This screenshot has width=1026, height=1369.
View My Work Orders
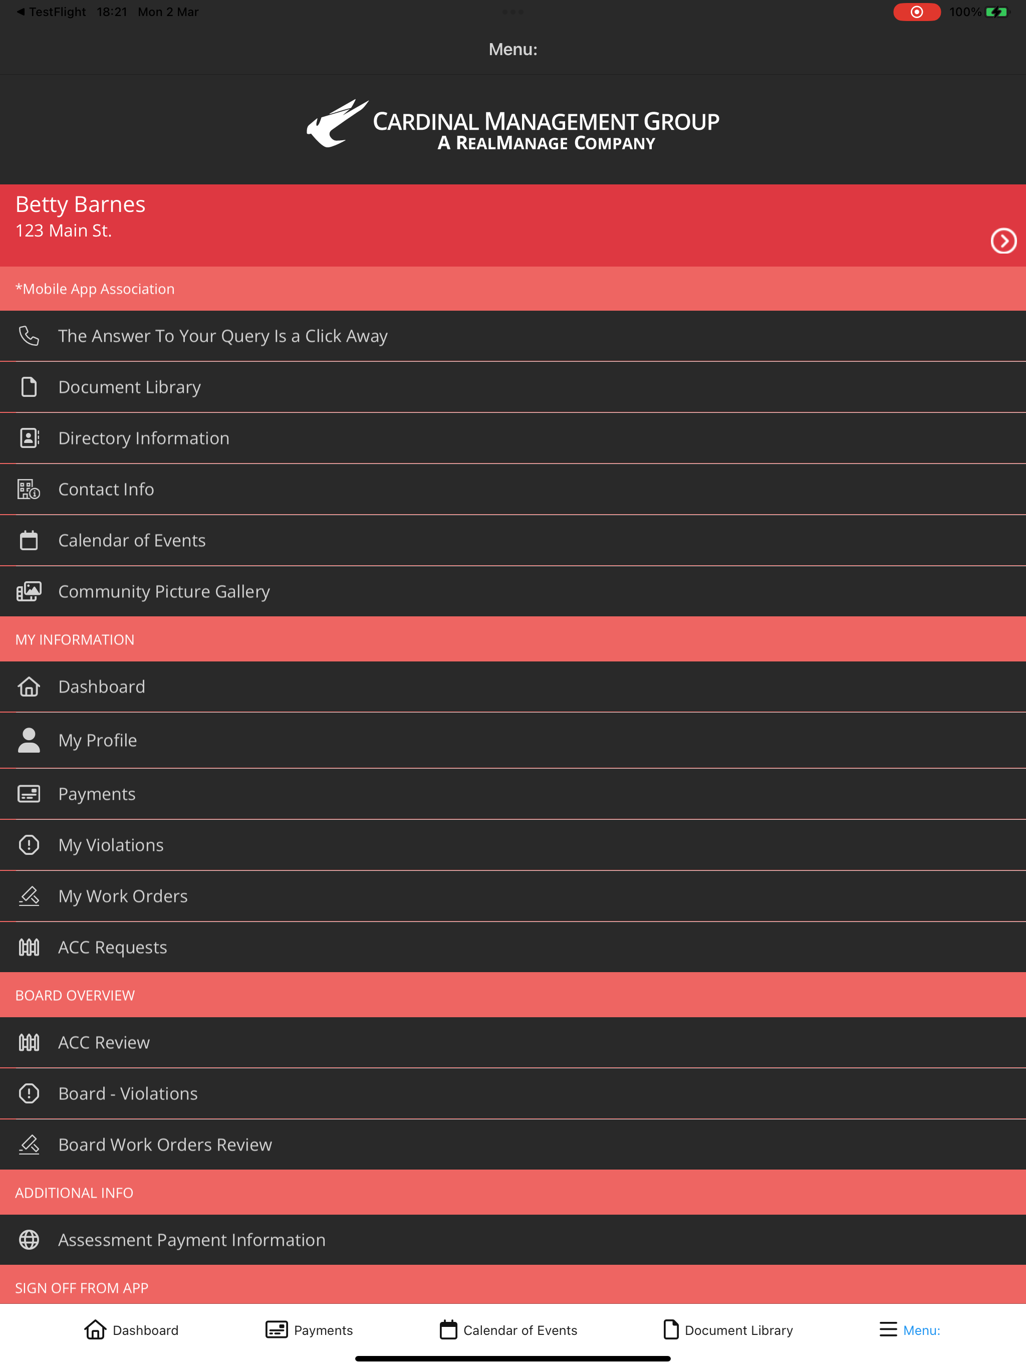(x=513, y=896)
